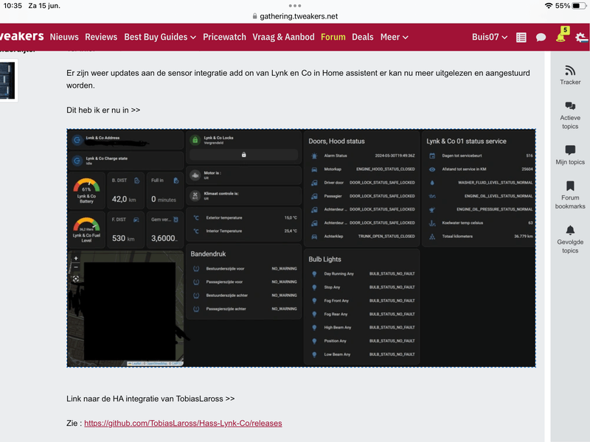Open Mijn topics in sidebar

click(570, 155)
